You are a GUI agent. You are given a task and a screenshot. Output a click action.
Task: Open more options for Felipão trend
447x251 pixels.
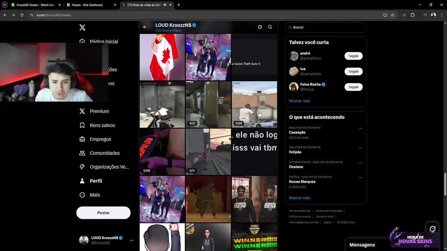click(x=360, y=148)
